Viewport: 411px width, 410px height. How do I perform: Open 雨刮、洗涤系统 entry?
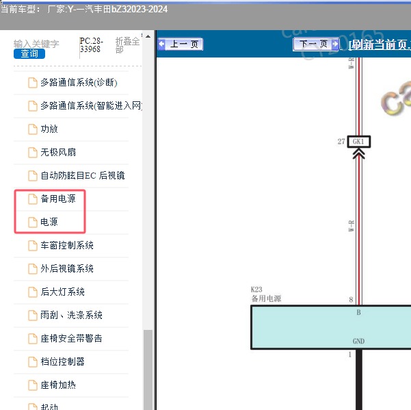tap(71, 315)
